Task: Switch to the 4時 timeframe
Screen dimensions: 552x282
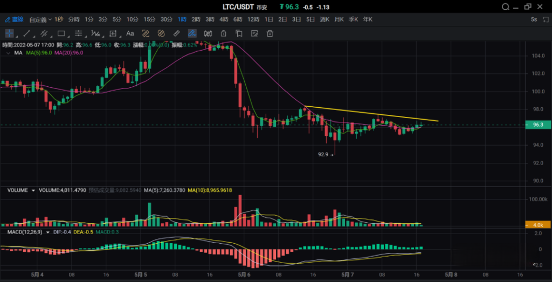Action: [224, 19]
